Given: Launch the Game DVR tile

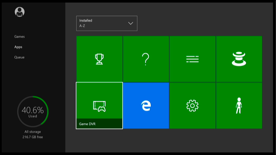Looking at the screenshot, I should tap(99, 105).
